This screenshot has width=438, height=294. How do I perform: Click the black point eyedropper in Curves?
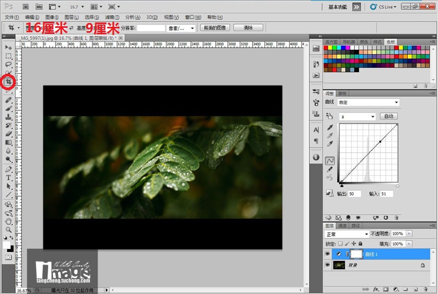(x=330, y=128)
